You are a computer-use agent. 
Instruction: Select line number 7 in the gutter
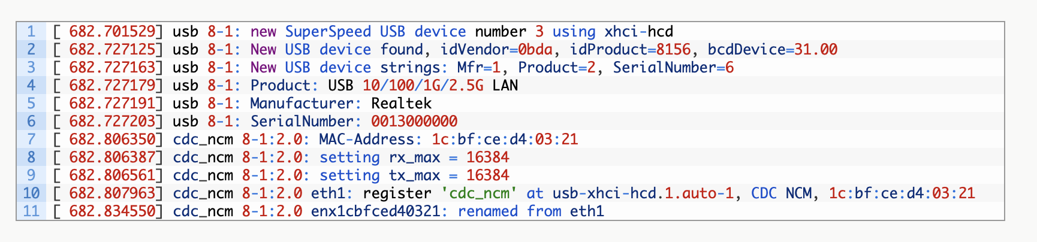31,139
